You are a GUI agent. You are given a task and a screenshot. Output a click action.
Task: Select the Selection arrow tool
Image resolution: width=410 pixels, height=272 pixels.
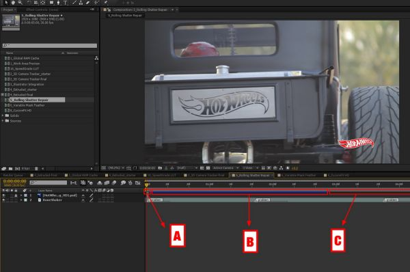(6, 2)
